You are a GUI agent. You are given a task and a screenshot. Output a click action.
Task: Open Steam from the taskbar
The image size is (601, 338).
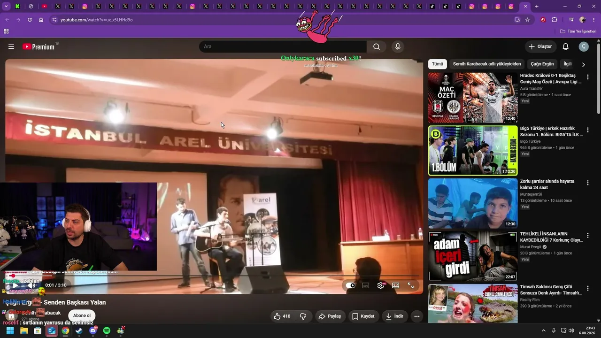coord(79,330)
